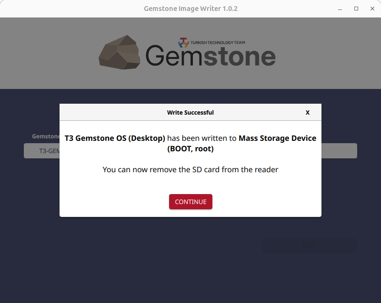Click the Turkish Technology Team logo
The height and width of the screenshot is (303, 381).
pyautogui.click(x=211, y=42)
